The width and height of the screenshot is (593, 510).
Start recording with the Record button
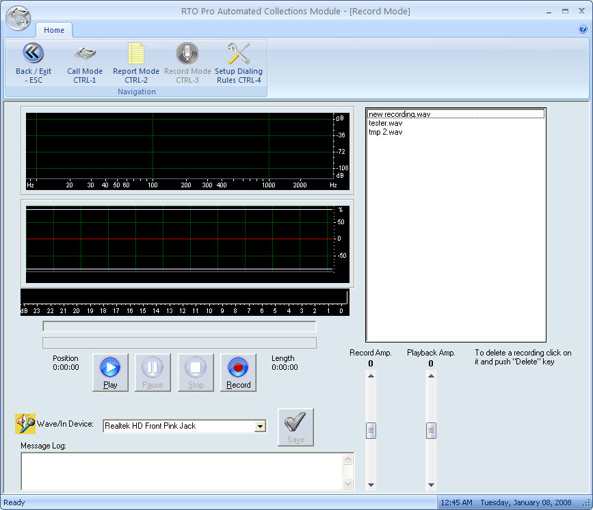pos(238,373)
